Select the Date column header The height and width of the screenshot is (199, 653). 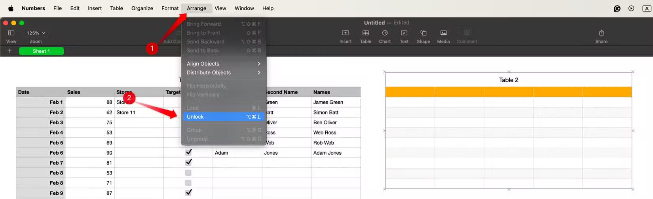(x=41, y=92)
